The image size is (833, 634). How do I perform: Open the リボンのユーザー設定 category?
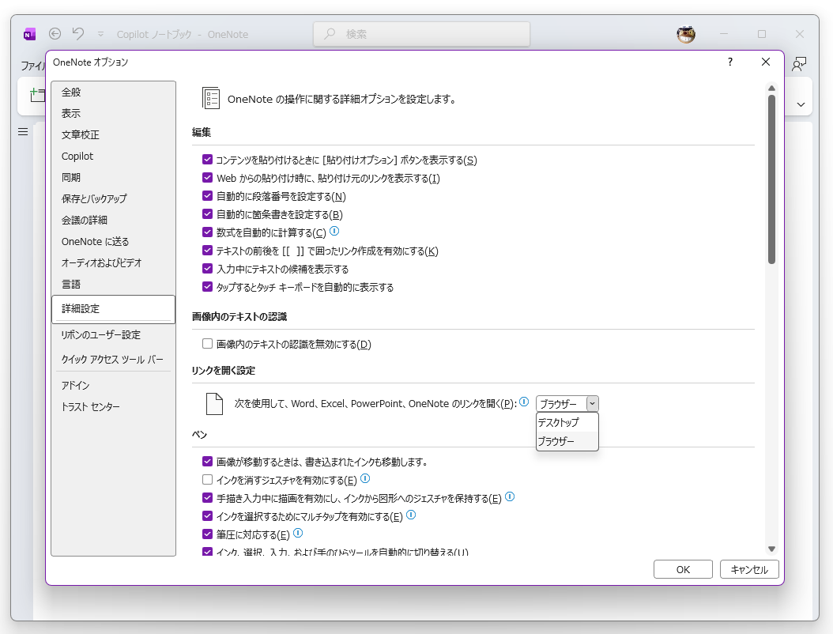(113, 335)
